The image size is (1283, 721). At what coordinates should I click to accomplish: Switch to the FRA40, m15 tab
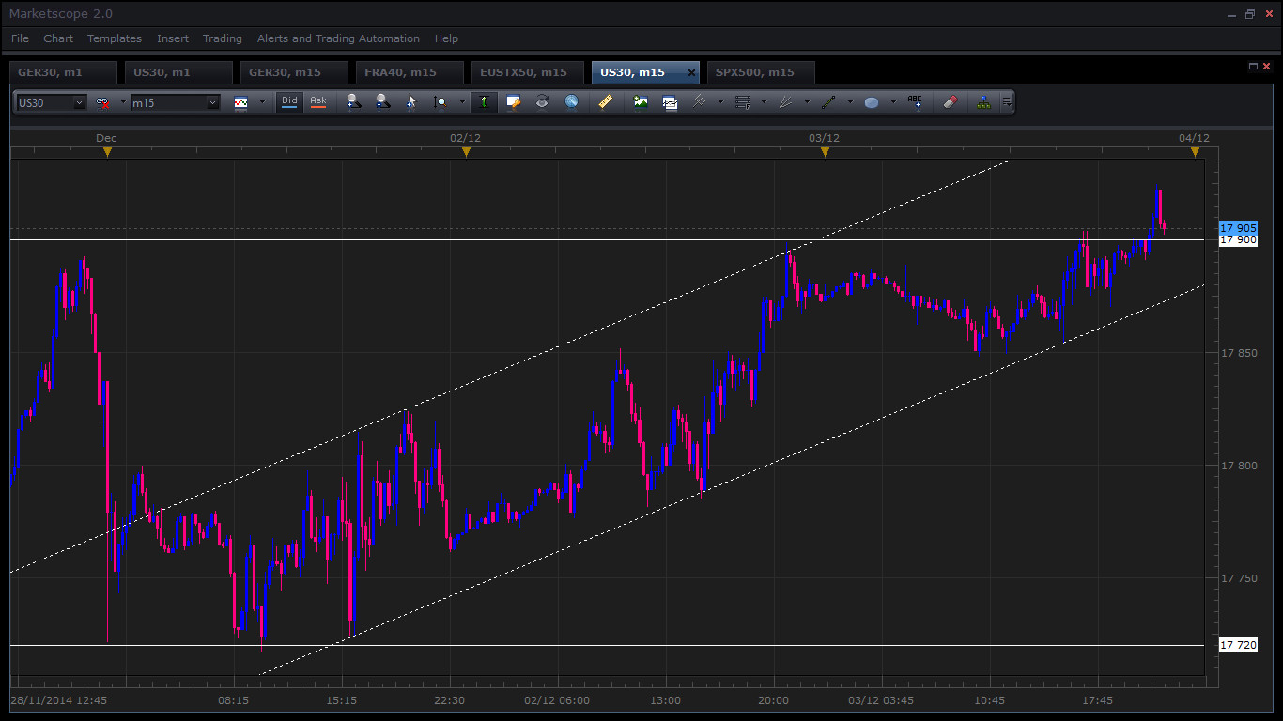(x=410, y=72)
